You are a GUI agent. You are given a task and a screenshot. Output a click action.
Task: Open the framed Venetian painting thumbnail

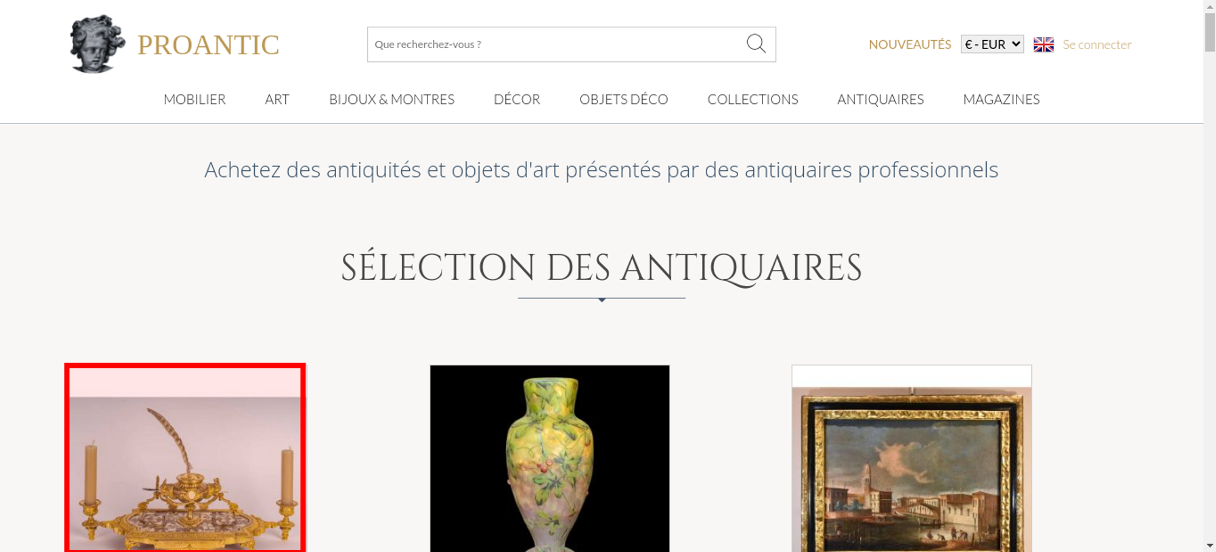point(911,458)
